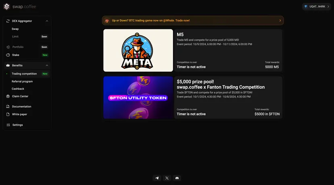This screenshot has height=185, width=334.
Task: Click the Benefits crown icon
Action: 8,65
